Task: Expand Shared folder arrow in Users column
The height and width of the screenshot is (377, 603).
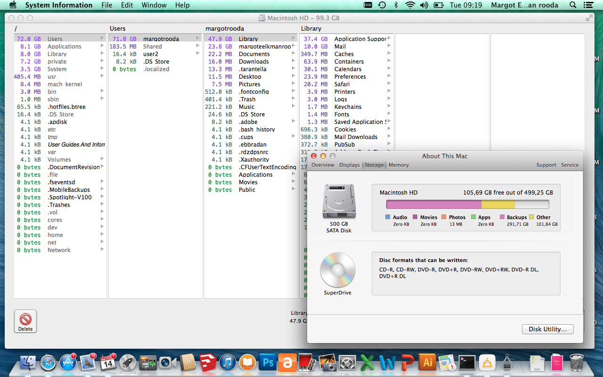Action: (198, 46)
